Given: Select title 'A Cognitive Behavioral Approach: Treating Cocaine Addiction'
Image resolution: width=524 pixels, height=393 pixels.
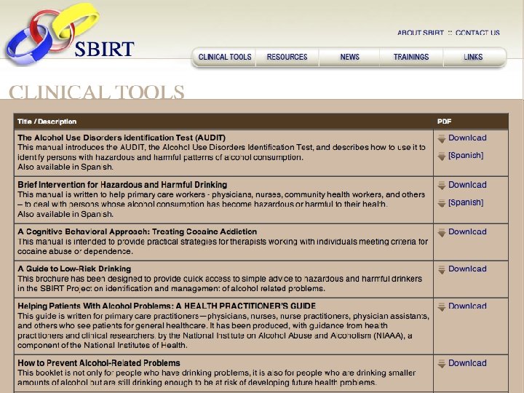Looking at the screenshot, I should (x=137, y=232).
